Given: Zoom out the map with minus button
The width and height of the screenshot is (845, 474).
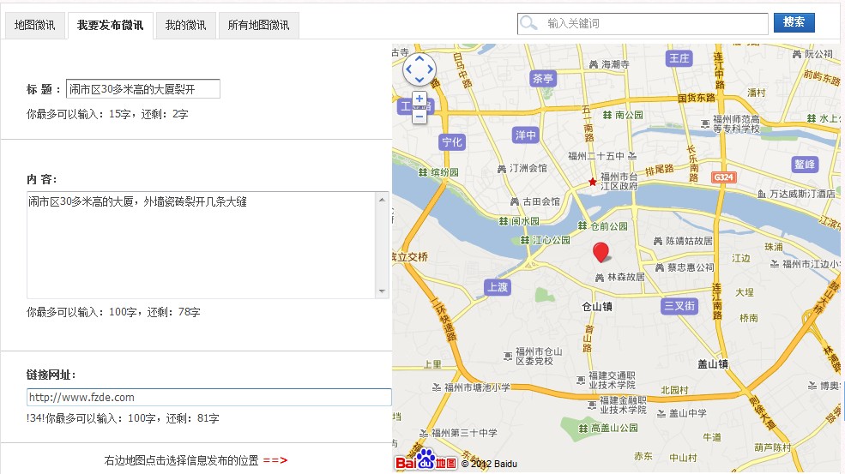Looking at the screenshot, I should [x=419, y=117].
